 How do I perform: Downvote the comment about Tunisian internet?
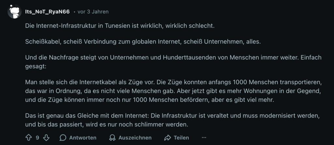tap(47, 137)
